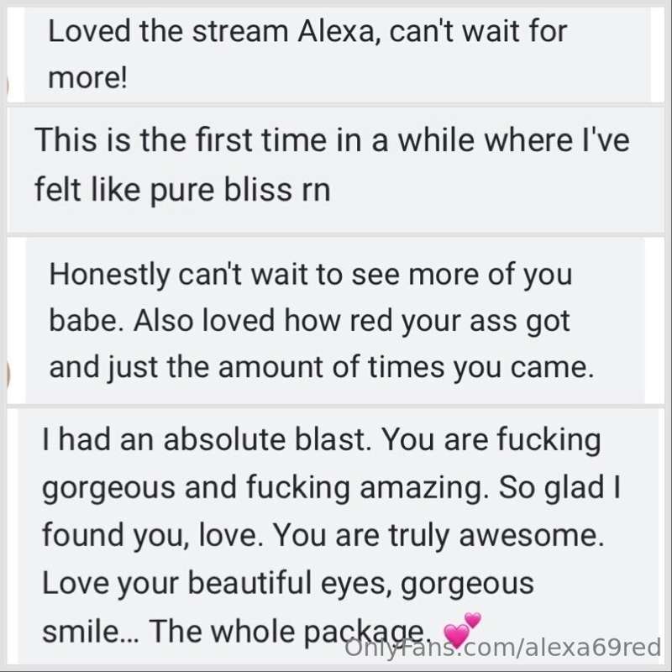The width and height of the screenshot is (672, 672).
Task: Click the name "Alexa" in the first message
Action: pos(337,31)
